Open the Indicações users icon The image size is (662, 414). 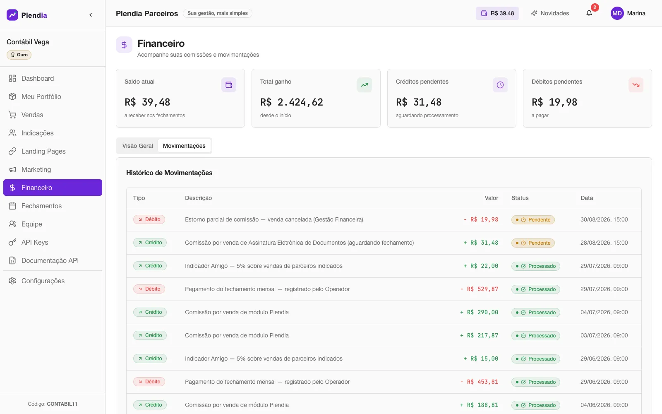click(12, 133)
